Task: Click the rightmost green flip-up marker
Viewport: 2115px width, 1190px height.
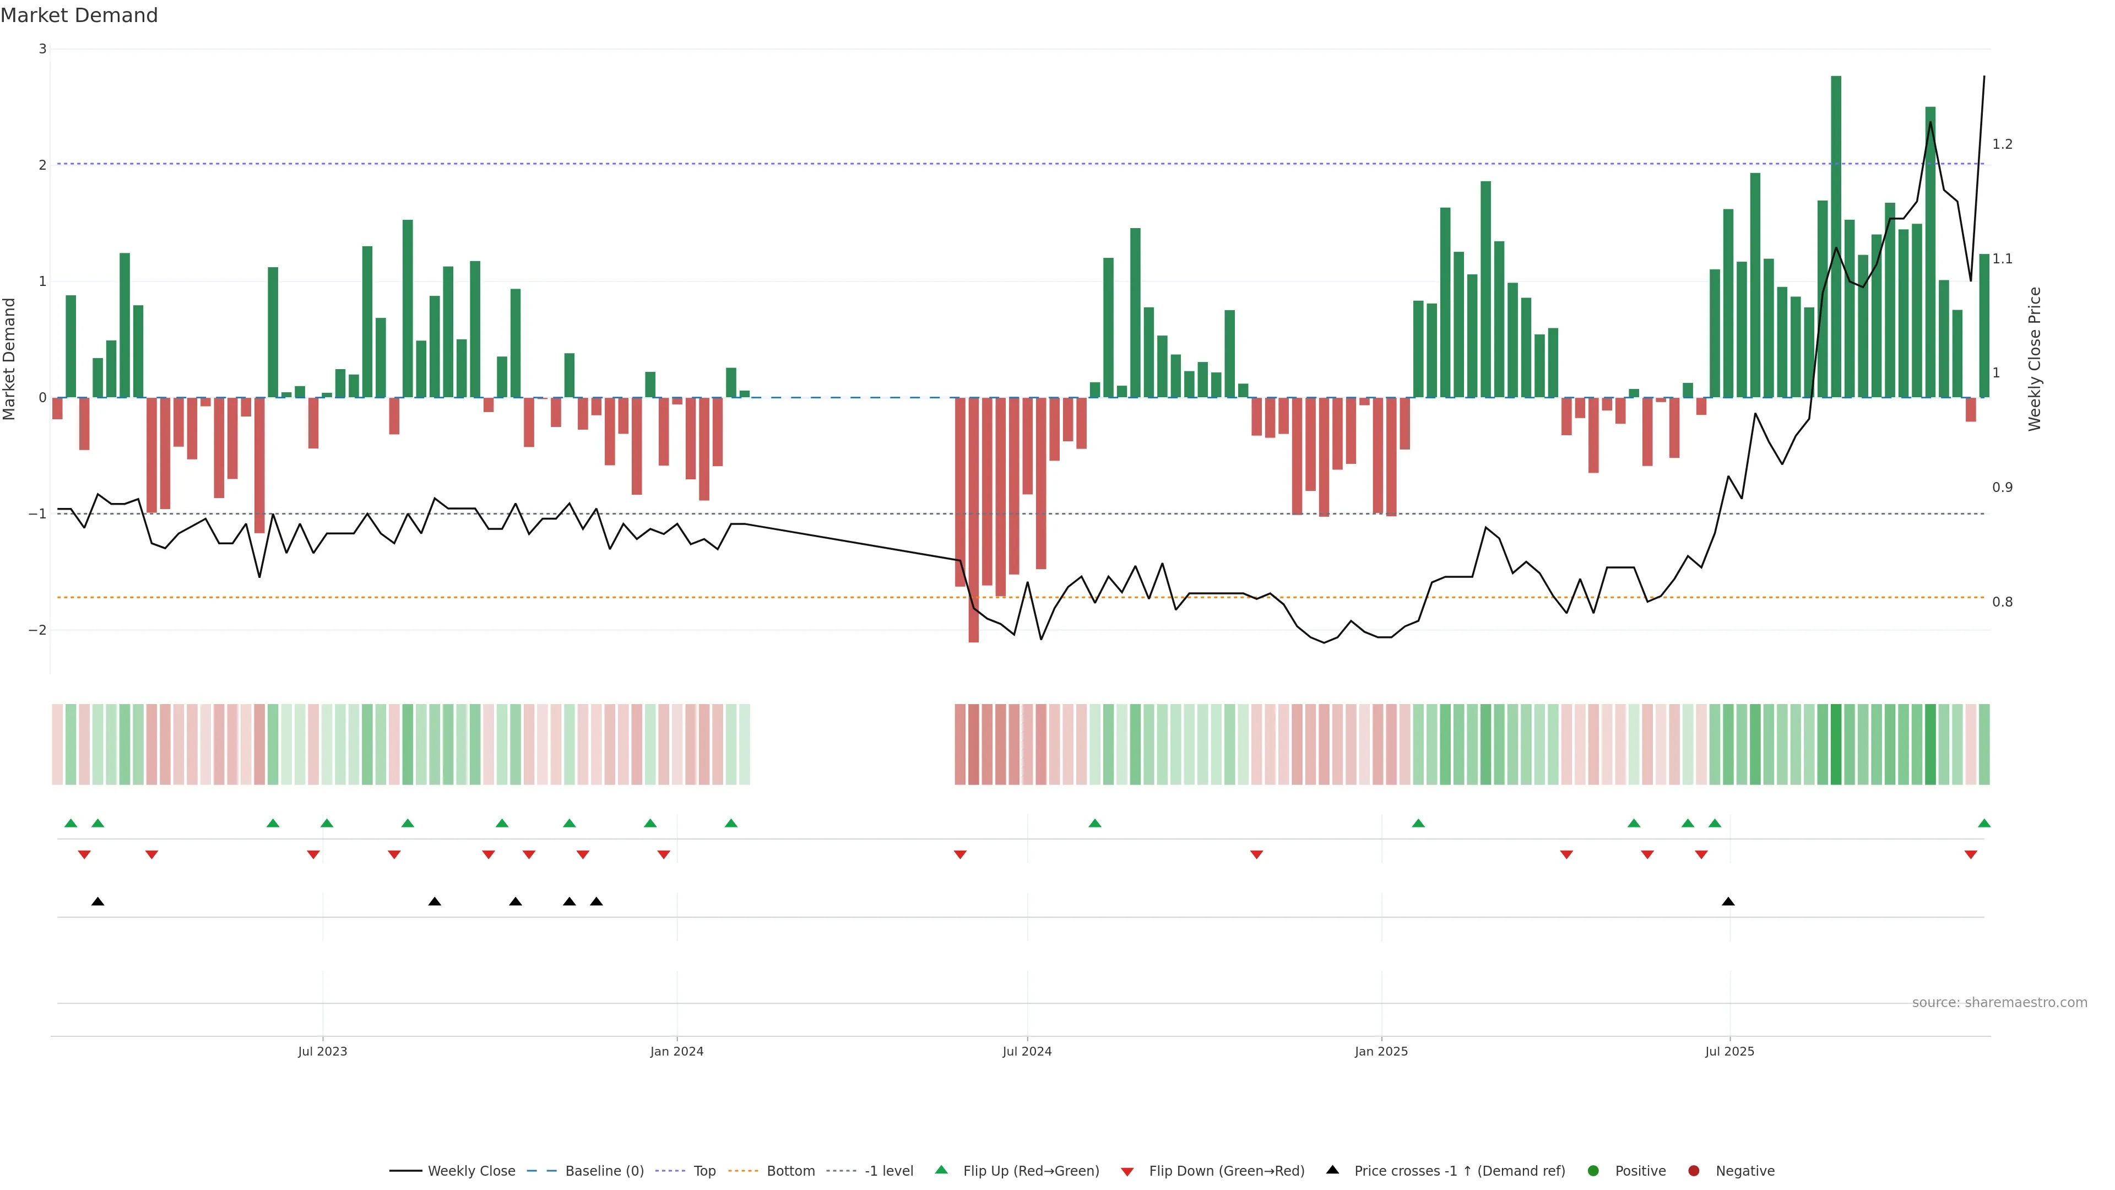Action: click(x=1983, y=823)
